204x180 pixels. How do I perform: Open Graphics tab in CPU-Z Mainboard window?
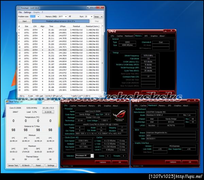(x=177, y=106)
